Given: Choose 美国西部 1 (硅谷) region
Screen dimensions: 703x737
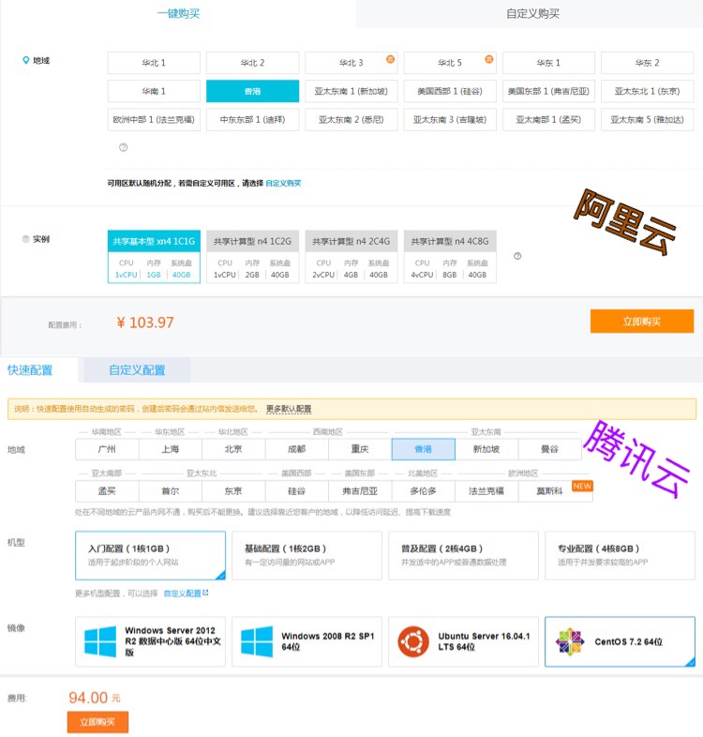Looking at the screenshot, I should (x=450, y=91).
